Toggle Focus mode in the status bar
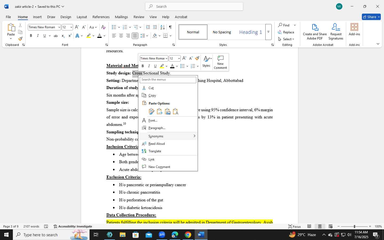Viewport: 384px width, 240px height. 294,226
